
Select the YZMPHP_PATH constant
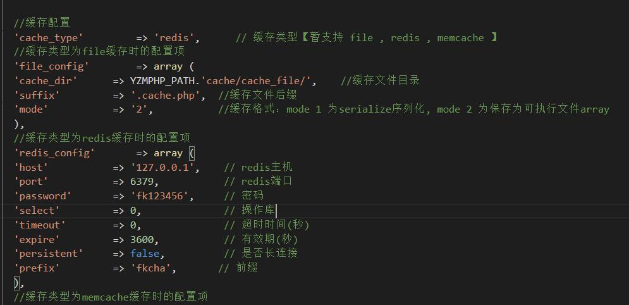pos(164,81)
